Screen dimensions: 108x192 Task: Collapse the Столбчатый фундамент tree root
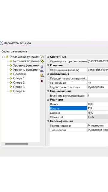coord(3,57)
